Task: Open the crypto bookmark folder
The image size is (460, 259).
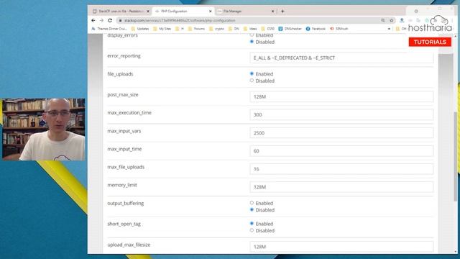Action: 216,29
